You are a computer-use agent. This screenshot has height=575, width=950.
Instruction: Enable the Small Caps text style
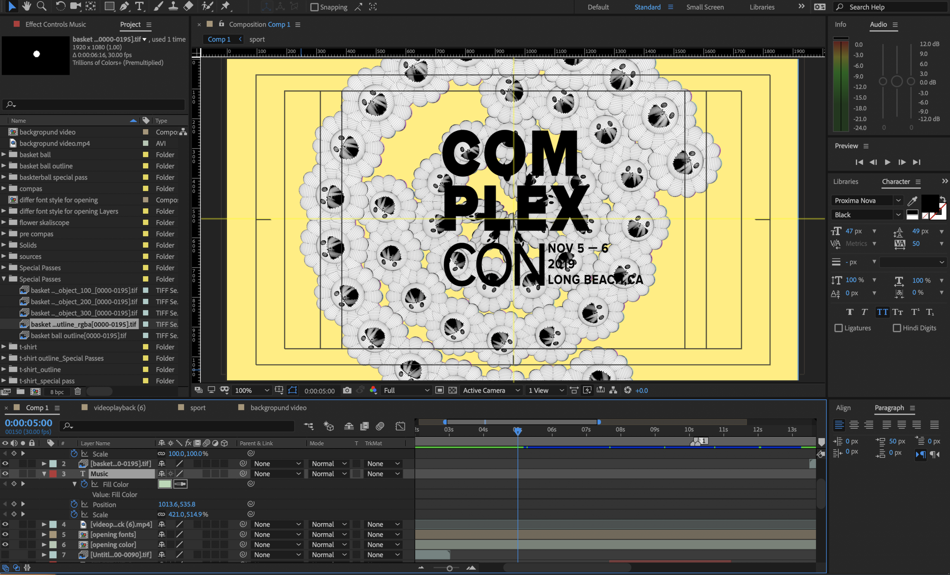898,312
